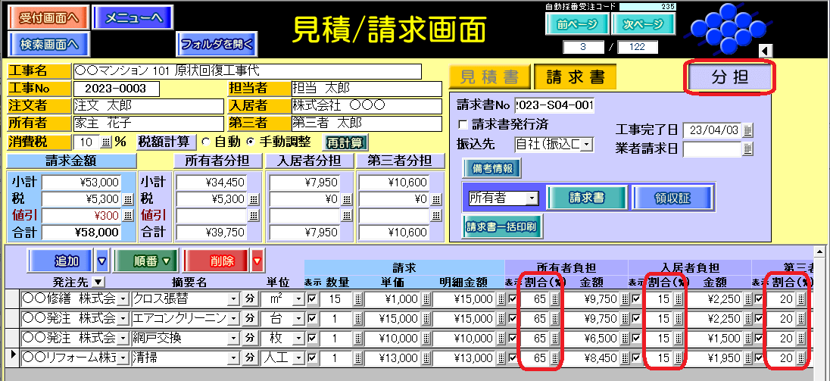Expand the 振込先 dropdown

click(x=586, y=143)
